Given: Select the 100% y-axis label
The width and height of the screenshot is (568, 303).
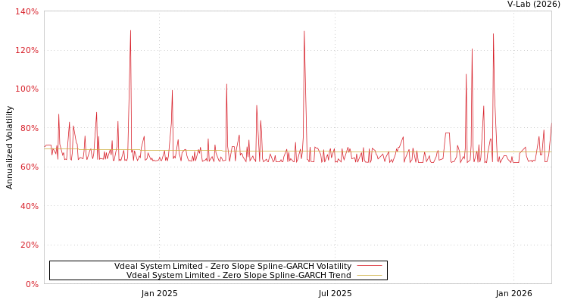Looking at the screenshot, I should (x=27, y=89).
